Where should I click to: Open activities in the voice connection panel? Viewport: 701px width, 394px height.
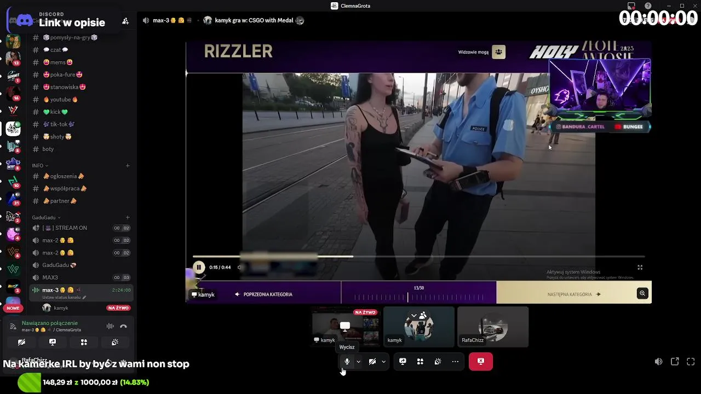pos(84,342)
